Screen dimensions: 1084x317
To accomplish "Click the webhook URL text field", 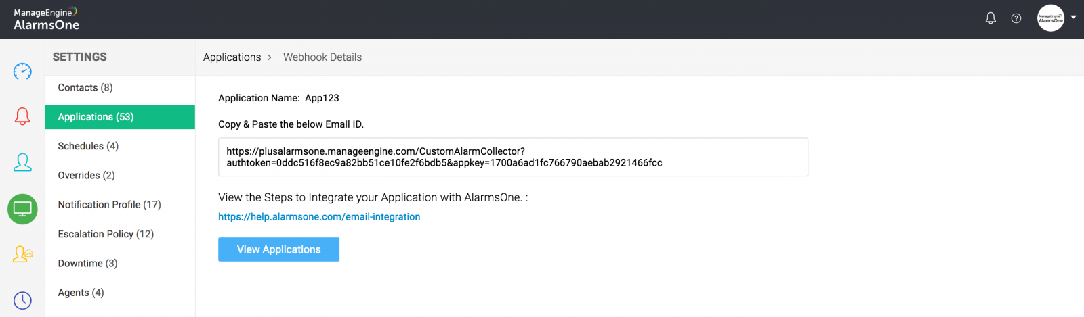I will click(x=513, y=157).
